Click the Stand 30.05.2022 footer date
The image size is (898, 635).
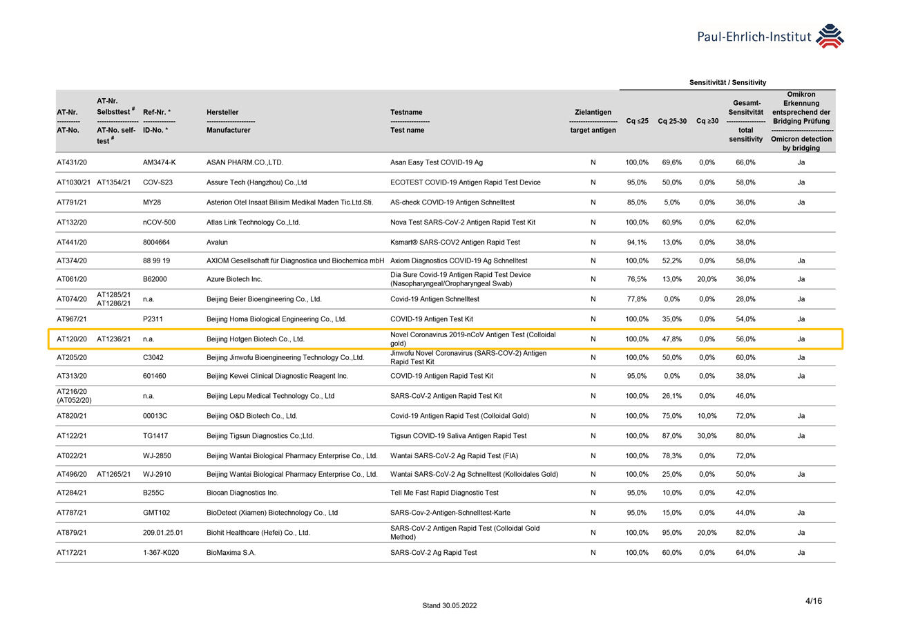pyautogui.click(x=449, y=606)
